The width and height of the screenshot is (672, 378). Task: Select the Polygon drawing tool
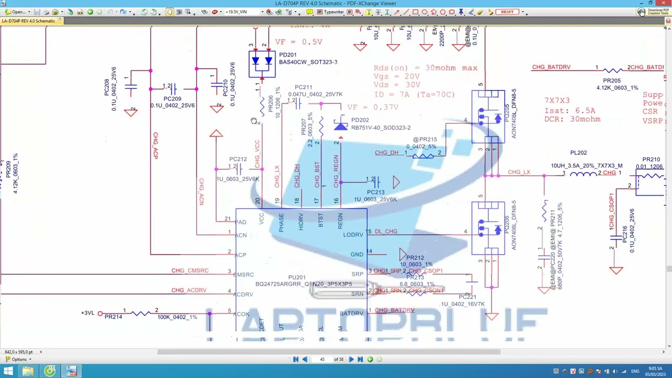click(443, 12)
